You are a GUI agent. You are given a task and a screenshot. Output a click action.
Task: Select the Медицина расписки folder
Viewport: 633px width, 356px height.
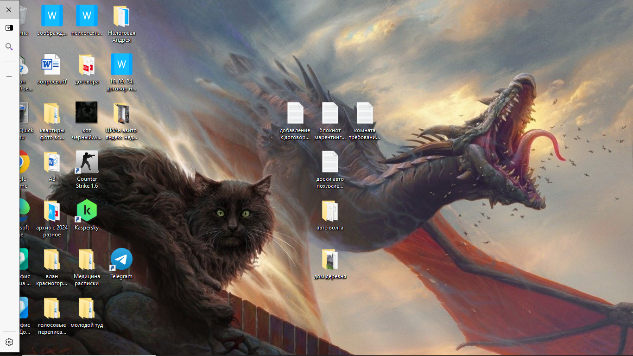(87, 259)
